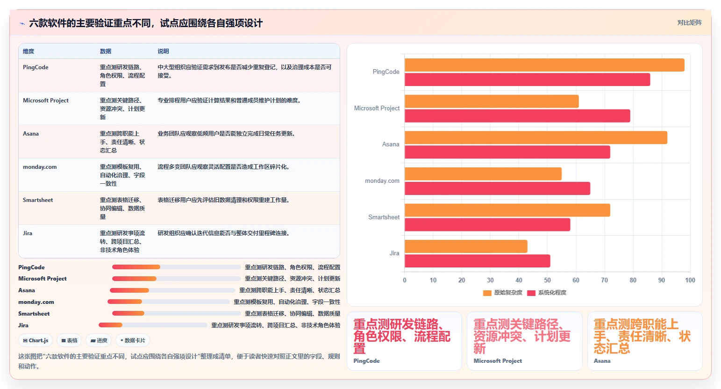Click the monday.com progress bar
Viewport: 721px width, 389px height.
[x=169, y=302]
